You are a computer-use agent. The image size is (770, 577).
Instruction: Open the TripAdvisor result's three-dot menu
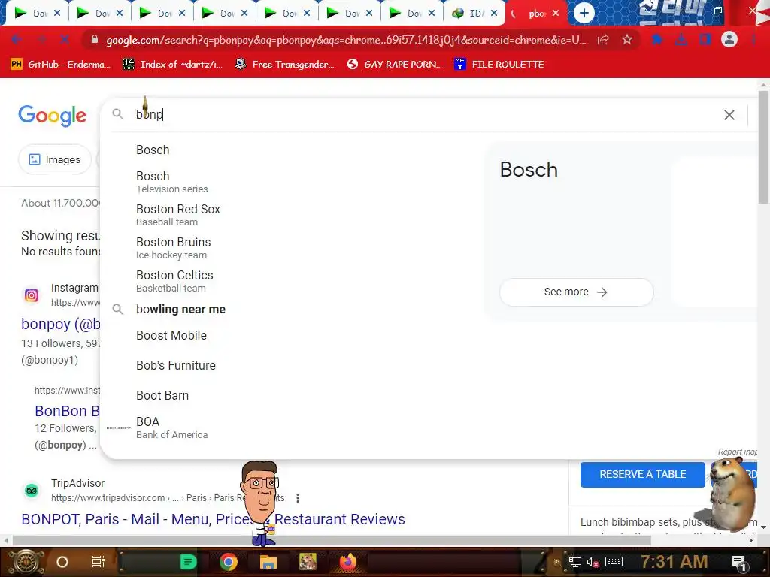tap(298, 498)
